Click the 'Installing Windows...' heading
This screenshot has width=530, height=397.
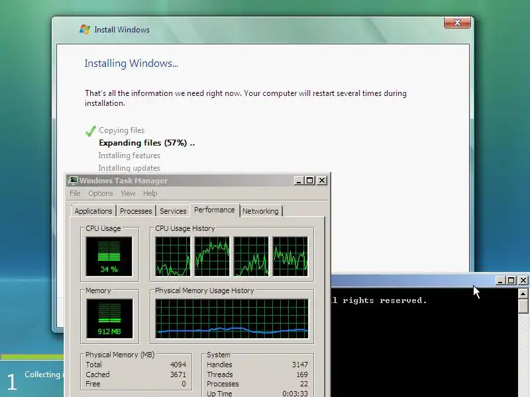pyautogui.click(x=131, y=64)
